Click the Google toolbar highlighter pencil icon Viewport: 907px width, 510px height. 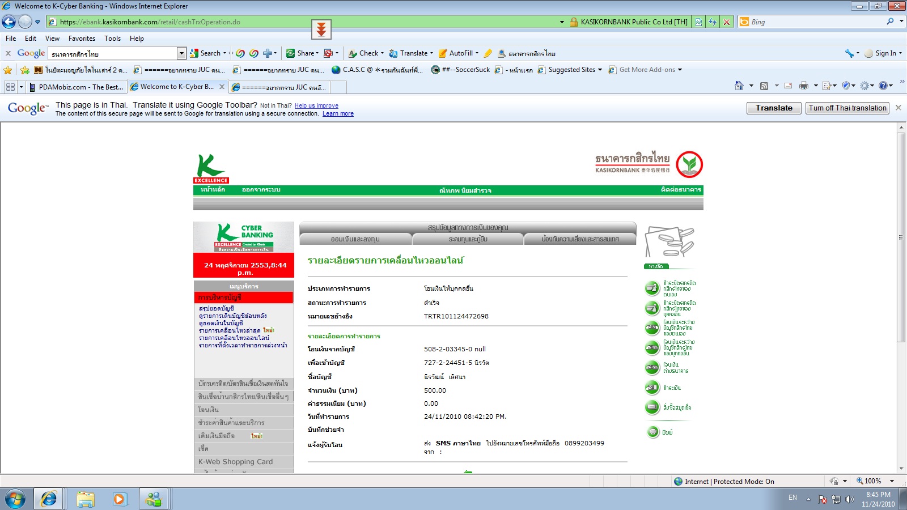488,53
